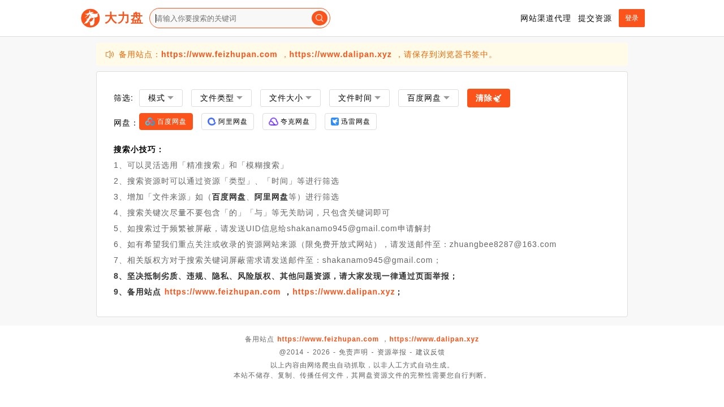Open 网站渠道代理 in header
The height and width of the screenshot is (407, 724).
(x=545, y=18)
